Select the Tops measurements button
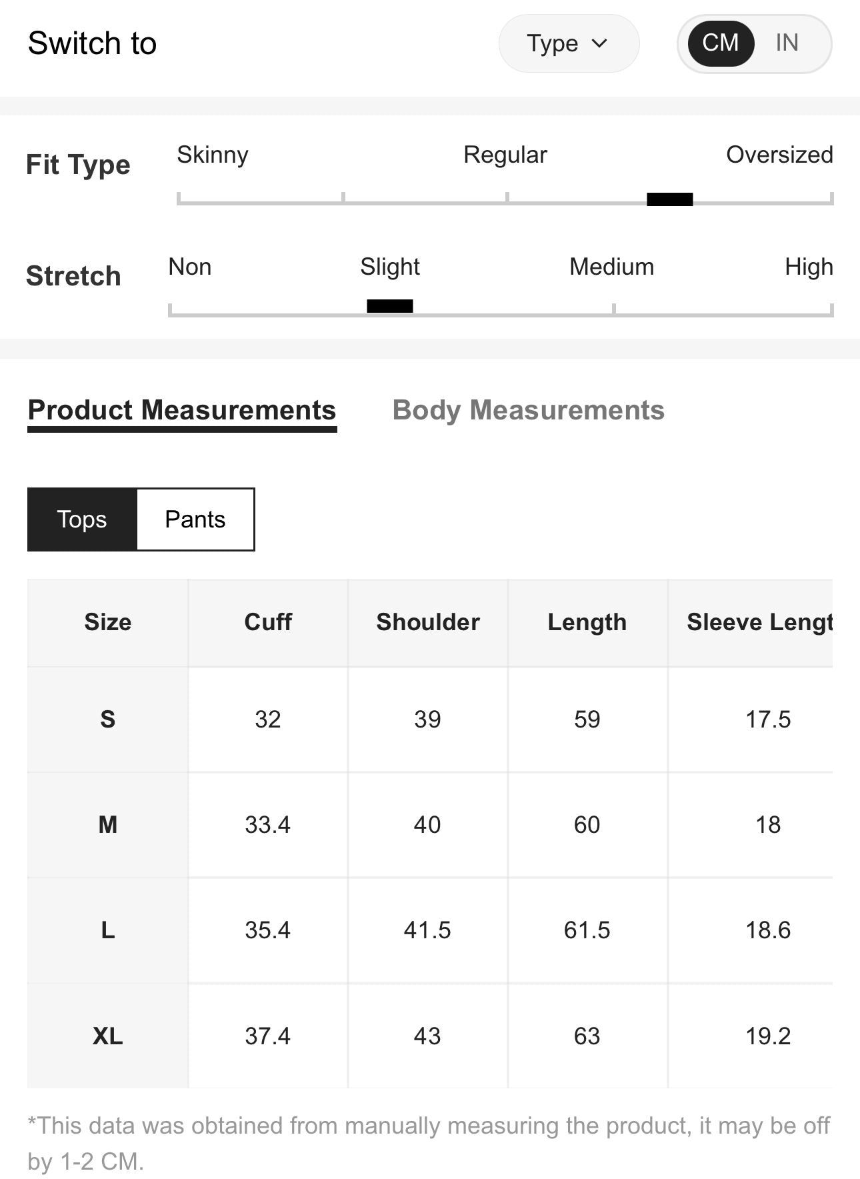Screen dimensions: 860x1179 tap(82, 519)
